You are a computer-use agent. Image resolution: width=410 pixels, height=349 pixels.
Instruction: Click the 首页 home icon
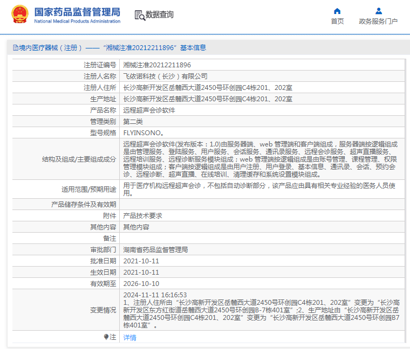[337, 11]
